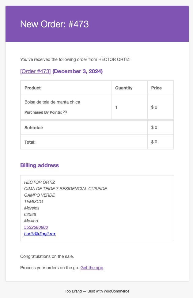
Task: Click the quantity value 1 cell
Action: point(129,107)
